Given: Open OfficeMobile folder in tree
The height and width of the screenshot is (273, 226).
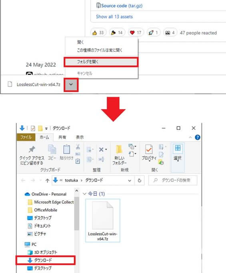Looking at the screenshot, I should click(x=46, y=210).
